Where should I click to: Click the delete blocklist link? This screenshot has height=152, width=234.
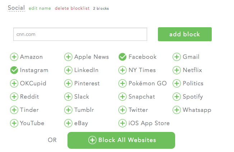[72, 8]
